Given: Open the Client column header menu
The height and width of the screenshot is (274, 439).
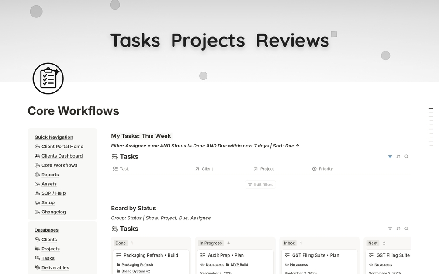Looking at the screenshot, I should pos(207,169).
